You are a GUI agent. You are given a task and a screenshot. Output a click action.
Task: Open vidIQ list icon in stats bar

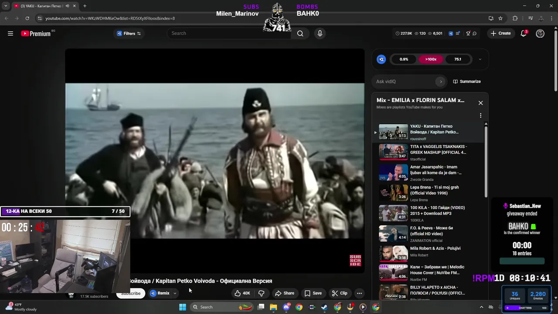click(458, 34)
